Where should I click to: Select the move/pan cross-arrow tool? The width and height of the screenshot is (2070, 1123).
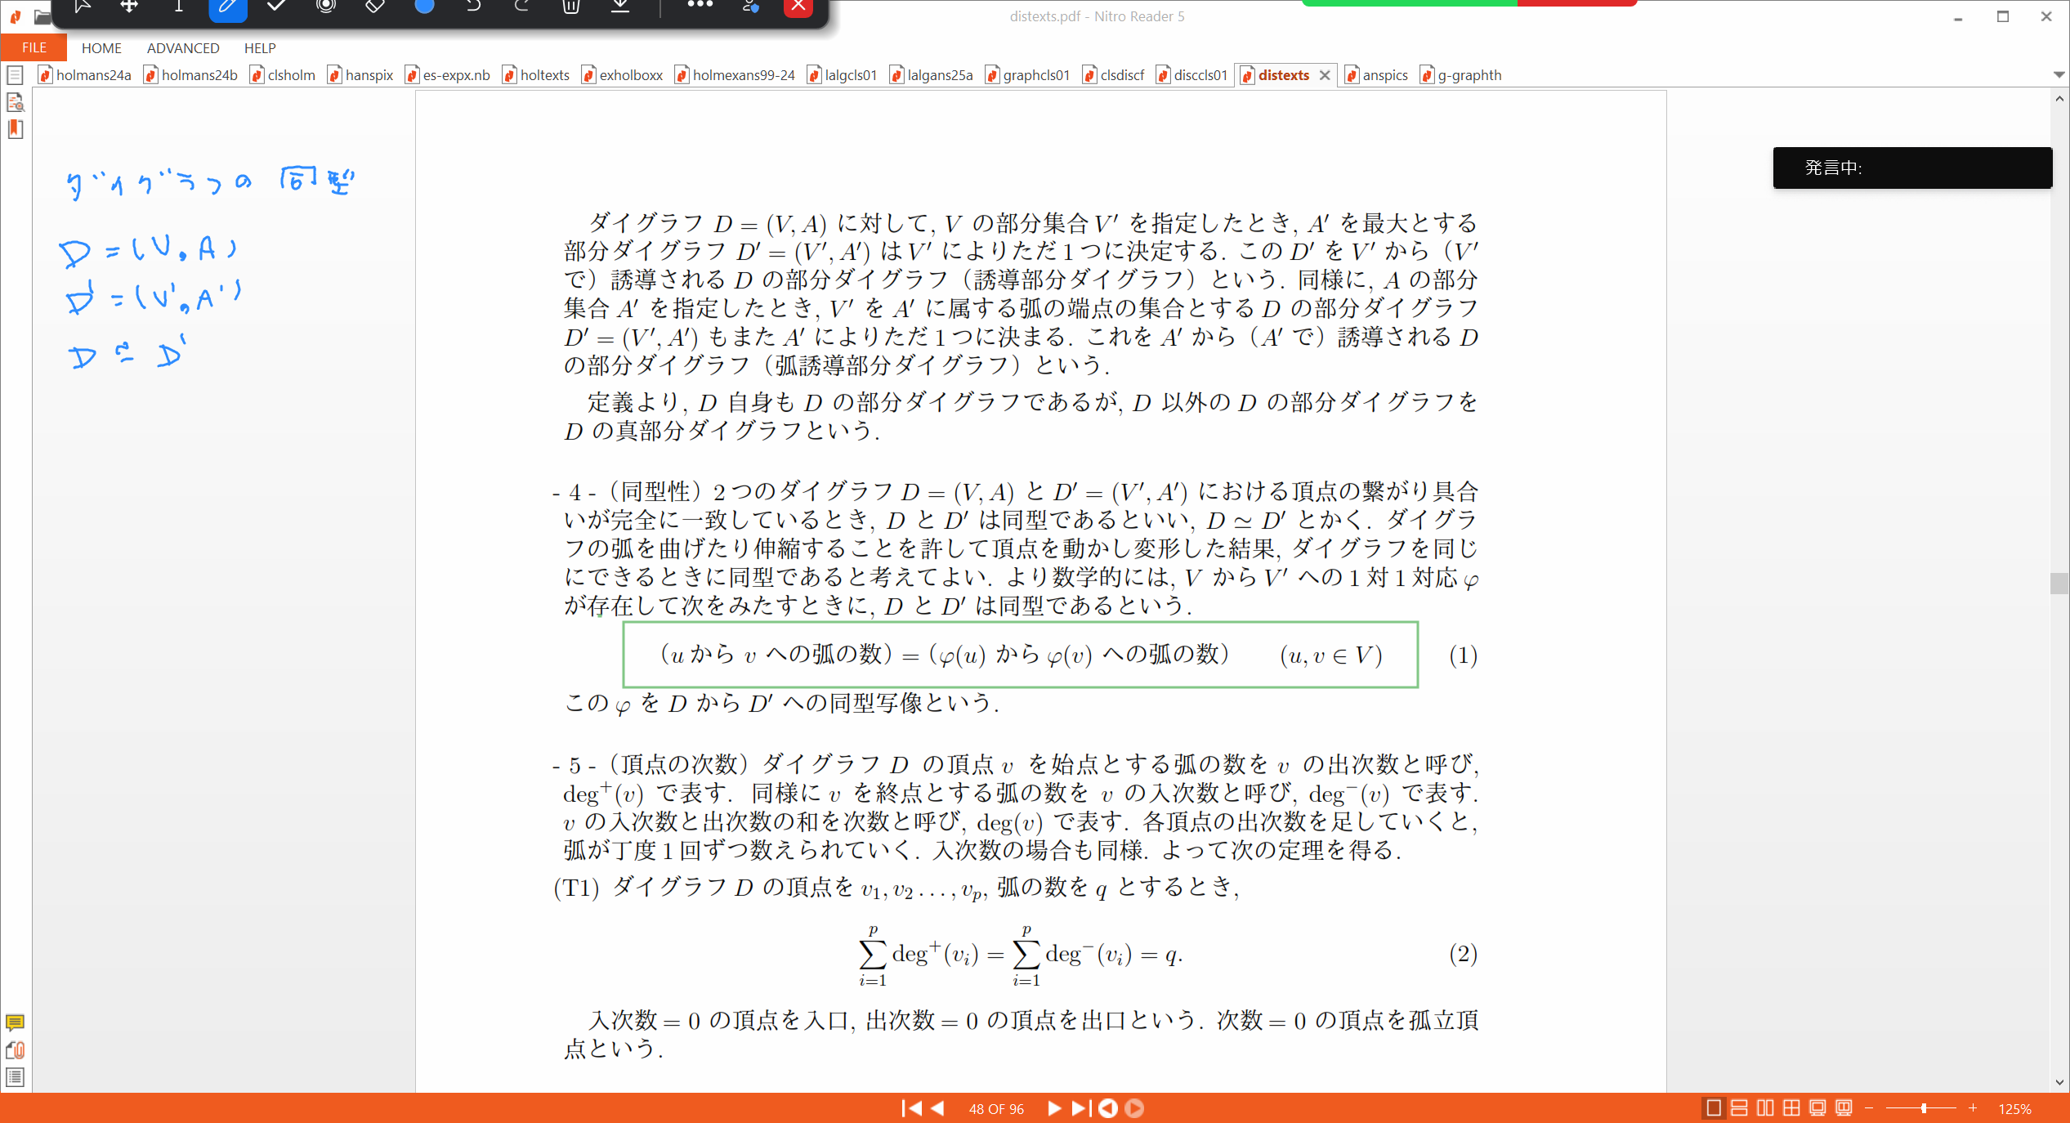129,7
